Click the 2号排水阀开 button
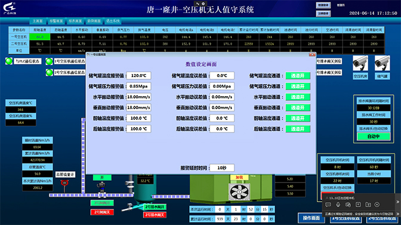The width and height of the screenshot is (401, 225). 155,207
